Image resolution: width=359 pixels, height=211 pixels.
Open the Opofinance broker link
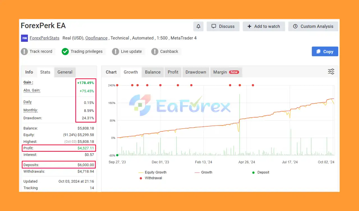96,38
